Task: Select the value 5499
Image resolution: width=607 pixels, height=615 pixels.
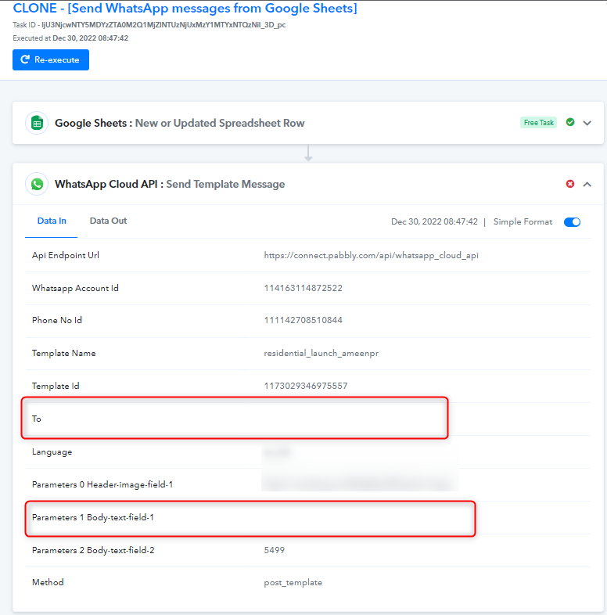Action: [274, 550]
